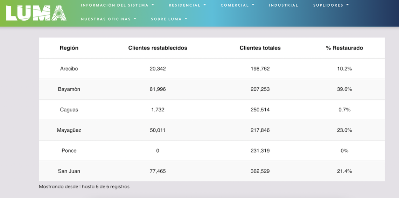Click the San Juan region cell

[x=69, y=171]
